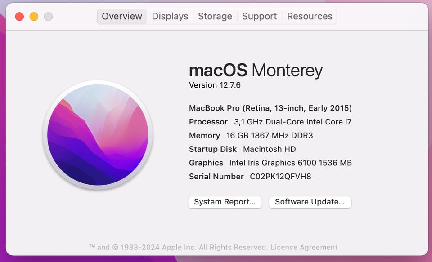Click the macOS Monterey logo image
This screenshot has width=432, height=262.
pyautogui.click(x=98, y=134)
